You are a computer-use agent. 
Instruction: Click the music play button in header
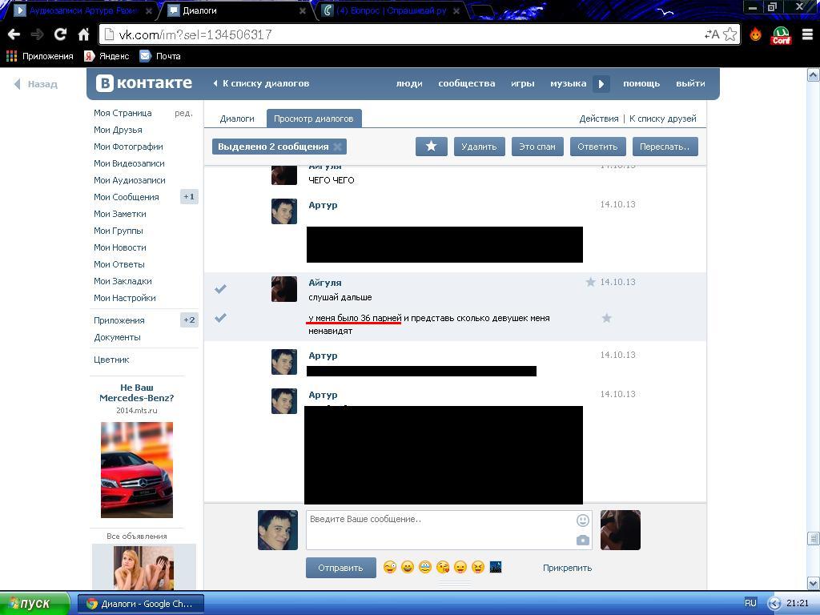(x=601, y=83)
